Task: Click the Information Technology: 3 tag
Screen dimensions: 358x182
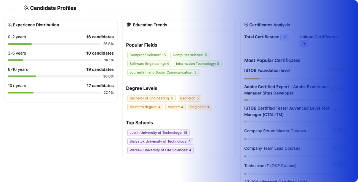Action: pos(197,64)
